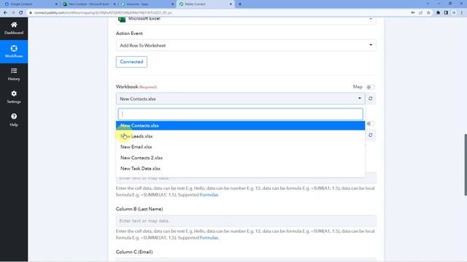Select New Contacts.xlsx from the list
This screenshot has width=467, height=262.
coord(240,125)
